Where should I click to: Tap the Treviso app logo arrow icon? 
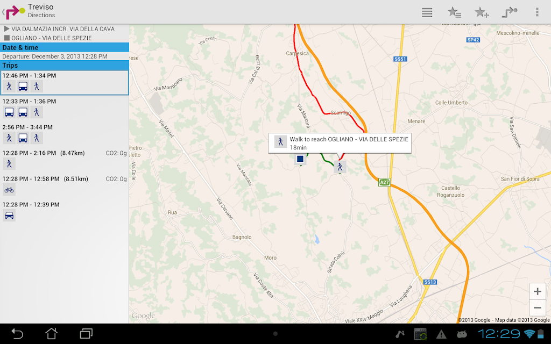coord(14,12)
